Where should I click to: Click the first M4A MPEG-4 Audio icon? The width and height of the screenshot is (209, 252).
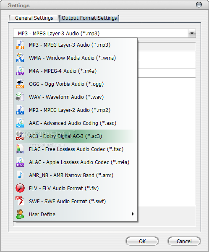(x=20, y=71)
